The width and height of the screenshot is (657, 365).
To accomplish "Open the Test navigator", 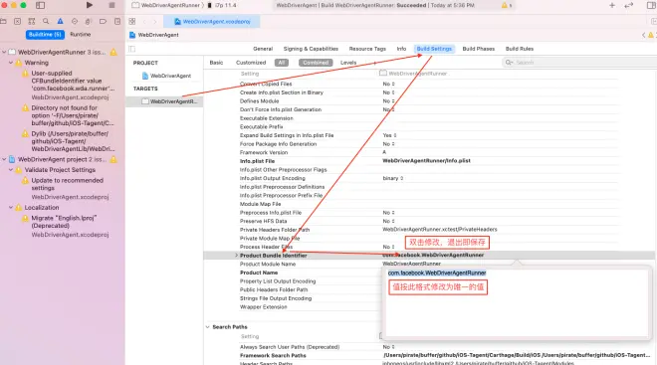I will click(x=75, y=21).
